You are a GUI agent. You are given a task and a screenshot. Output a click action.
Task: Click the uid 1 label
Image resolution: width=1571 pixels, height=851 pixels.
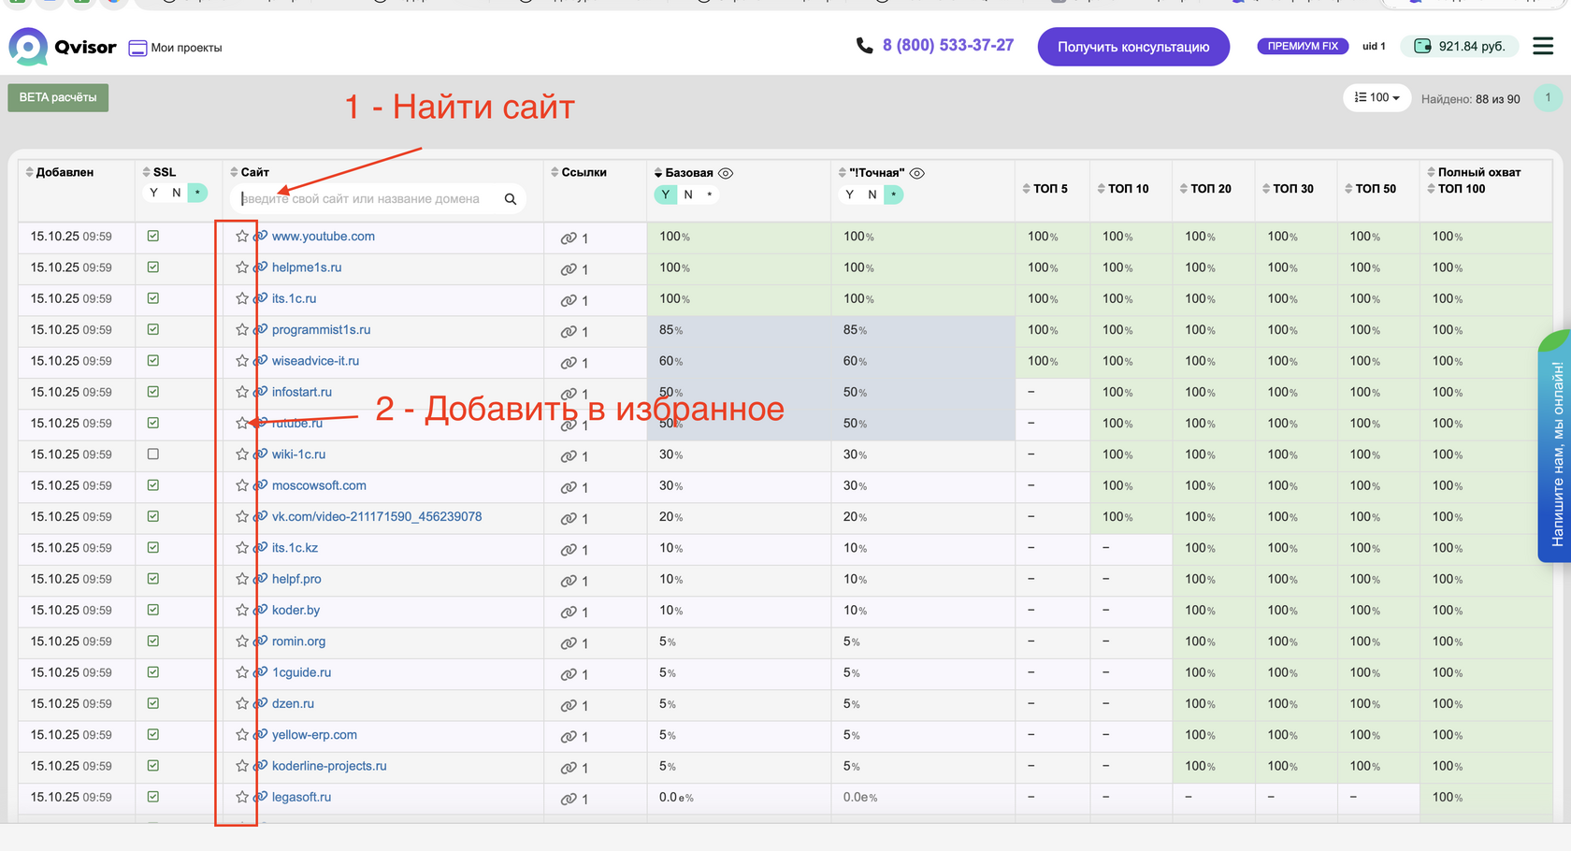(x=1374, y=47)
